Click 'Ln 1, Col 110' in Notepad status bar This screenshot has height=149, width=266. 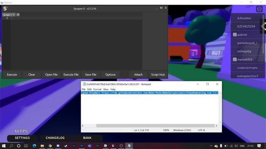point(141,130)
